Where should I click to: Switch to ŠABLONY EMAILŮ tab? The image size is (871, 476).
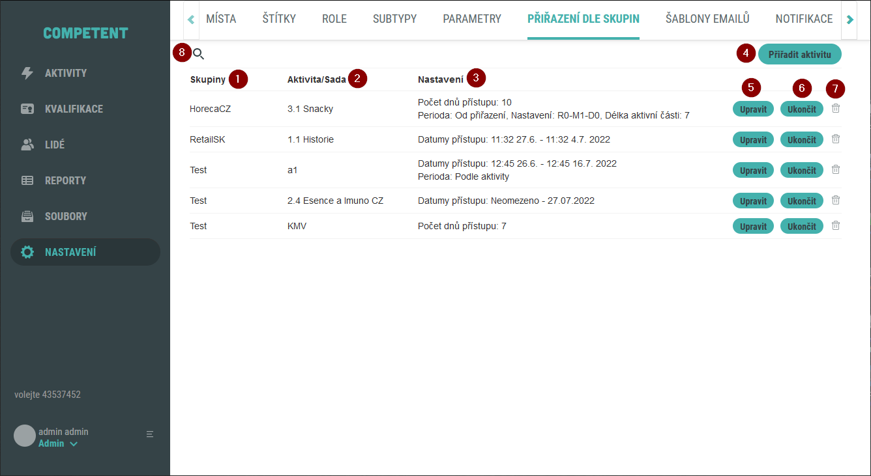707,19
